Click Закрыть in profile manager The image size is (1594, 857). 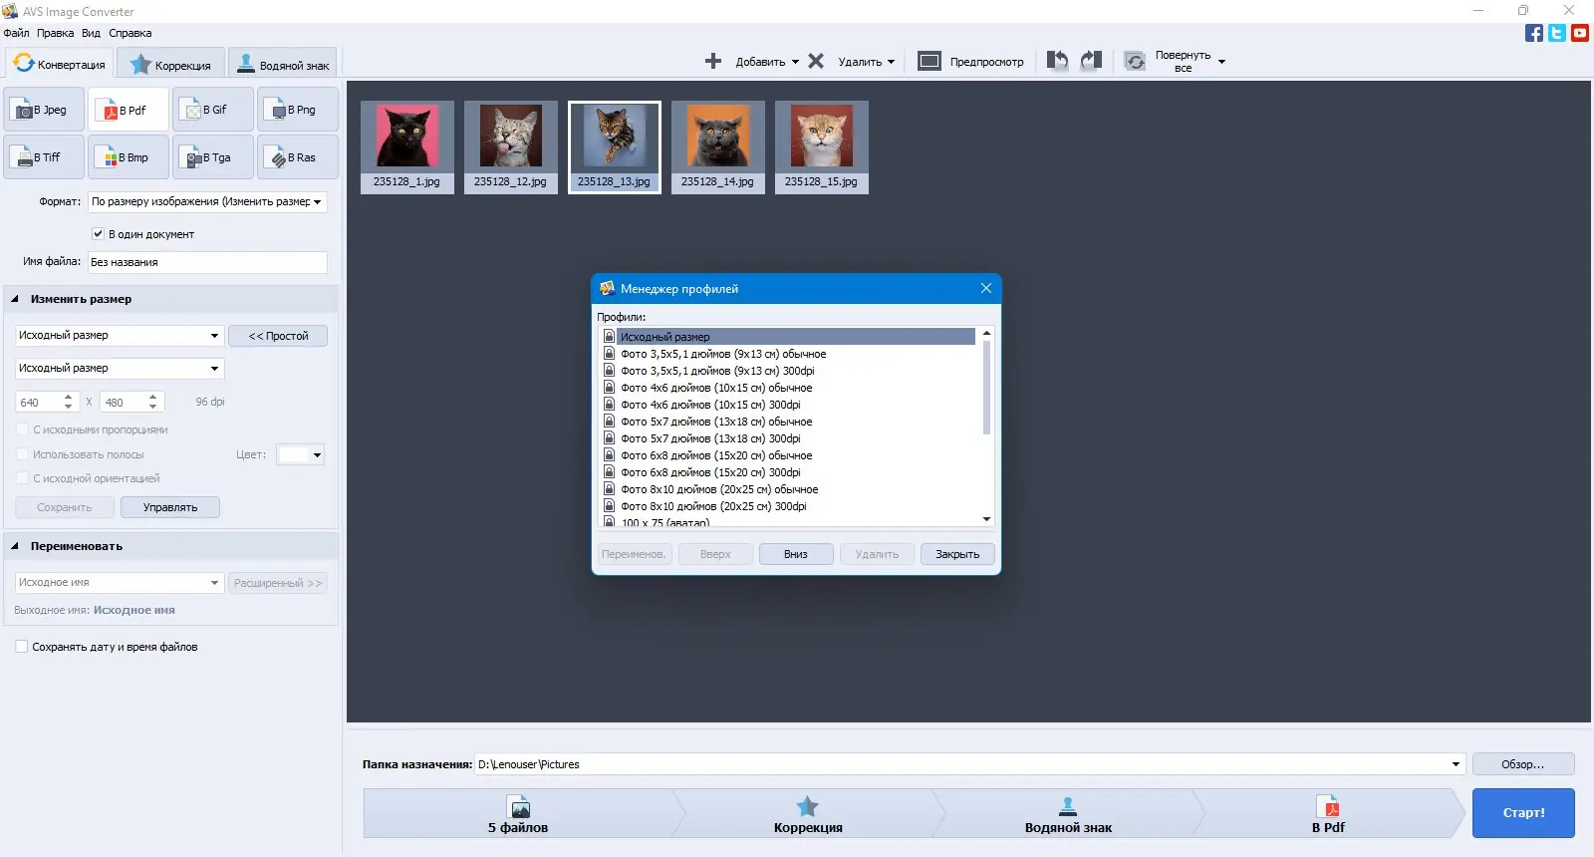(x=957, y=554)
